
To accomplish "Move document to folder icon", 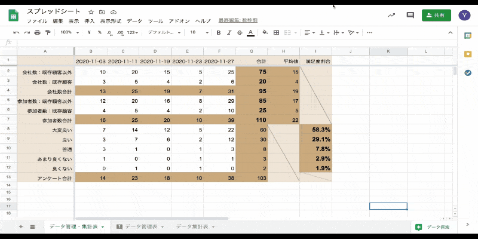I will pyautogui.click(x=102, y=12).
